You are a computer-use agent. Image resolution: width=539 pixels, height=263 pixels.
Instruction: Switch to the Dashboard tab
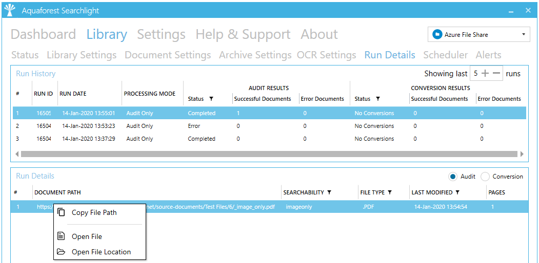pyautogui.click(x=43, y=34)
